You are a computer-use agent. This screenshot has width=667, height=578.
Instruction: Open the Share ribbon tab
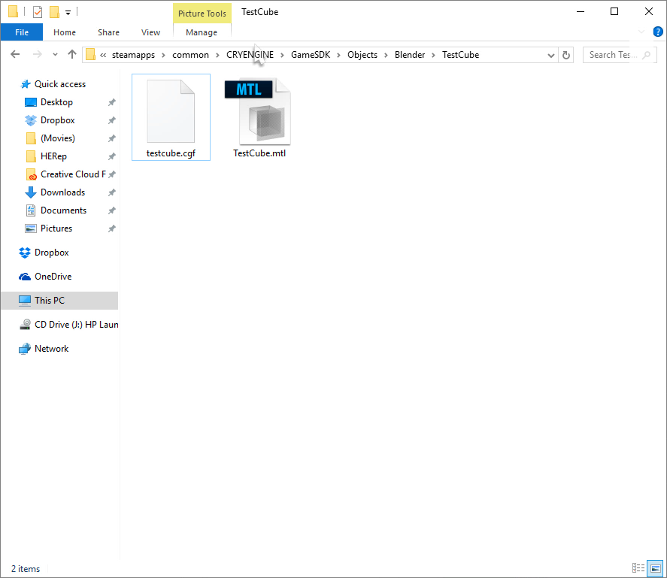(x=108, y=32)
